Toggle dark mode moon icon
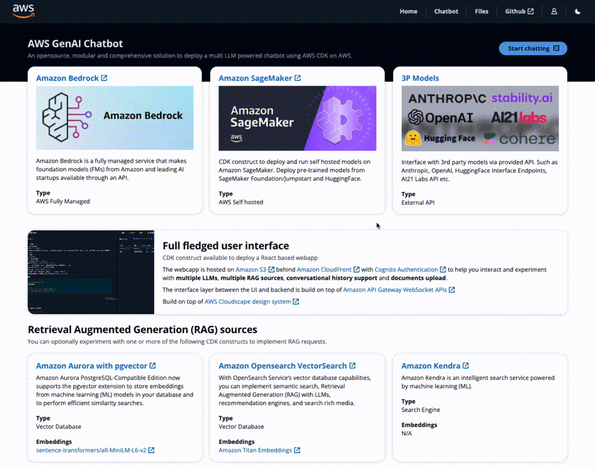 [578, 11]
